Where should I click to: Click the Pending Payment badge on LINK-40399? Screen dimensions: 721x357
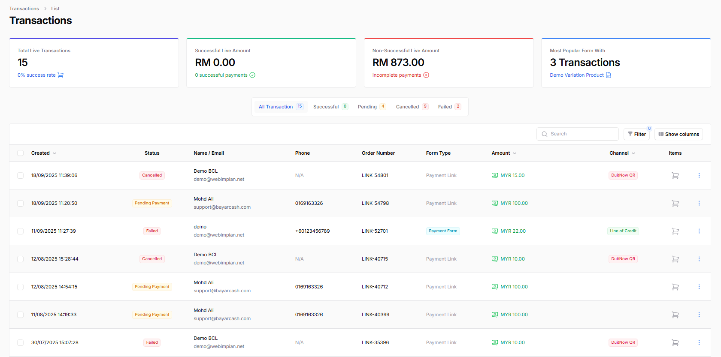(152, 315)
